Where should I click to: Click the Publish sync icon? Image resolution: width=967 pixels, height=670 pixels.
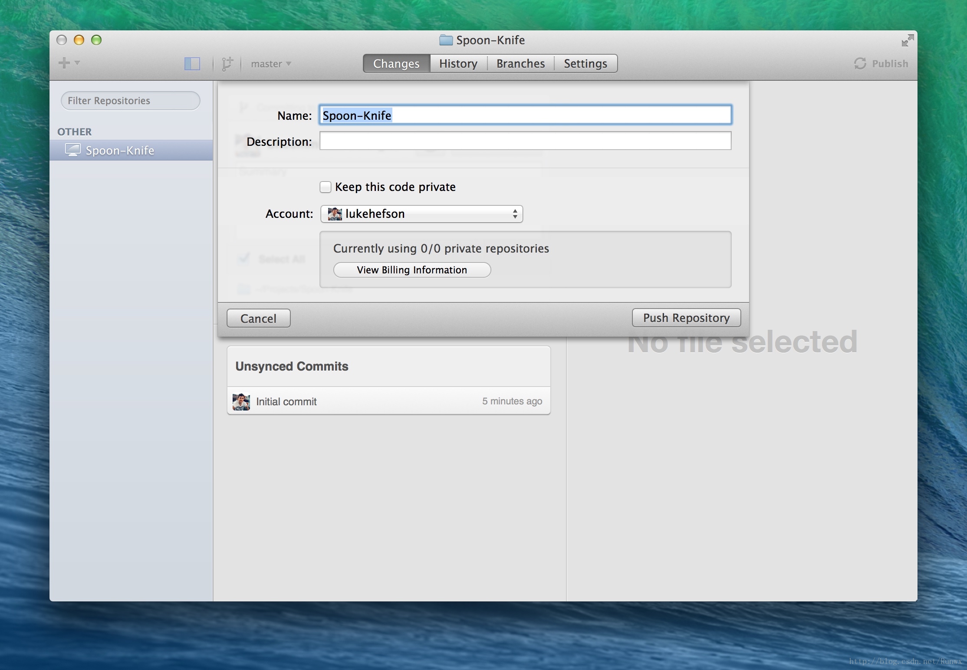click(x=860, y=64)
